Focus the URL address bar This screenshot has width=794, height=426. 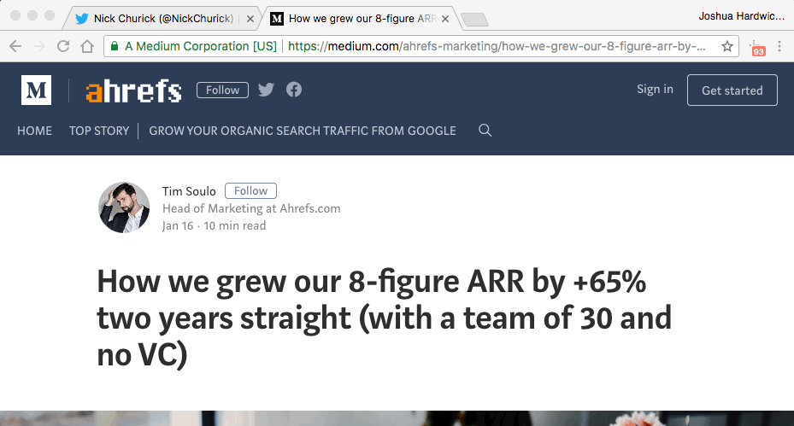click(x=421, y=46)
